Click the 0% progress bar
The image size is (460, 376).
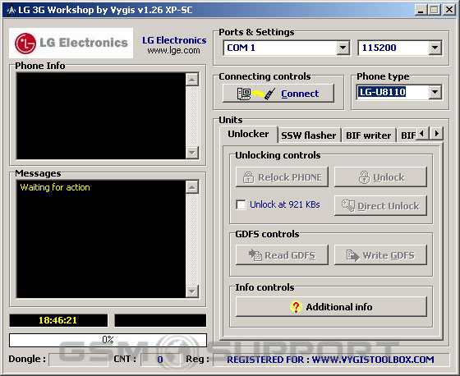pos(108,340)
